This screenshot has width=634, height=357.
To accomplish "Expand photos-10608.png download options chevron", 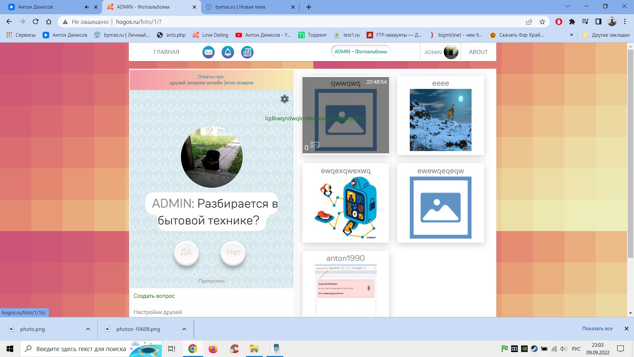I will pyautogui.click(x=184, y=329).
